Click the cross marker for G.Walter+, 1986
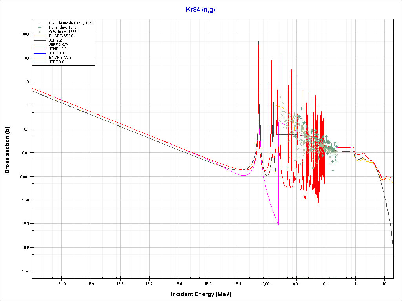The image size is (402, 301). pos(40,32)
